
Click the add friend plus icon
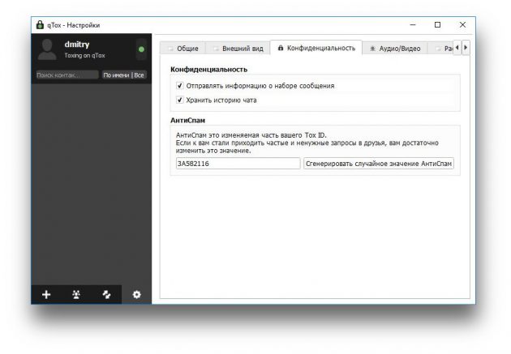[46, 294]
